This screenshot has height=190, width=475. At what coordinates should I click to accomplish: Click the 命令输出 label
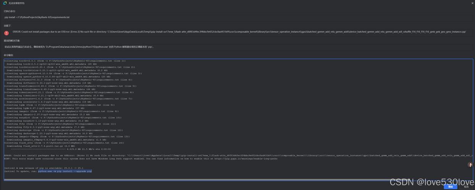[x=8, y=55]
